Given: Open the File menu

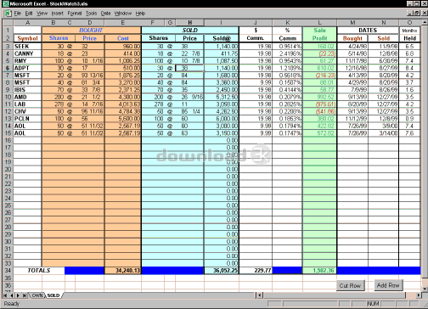Looking at the screenshot, I should (x=18, y=14).
